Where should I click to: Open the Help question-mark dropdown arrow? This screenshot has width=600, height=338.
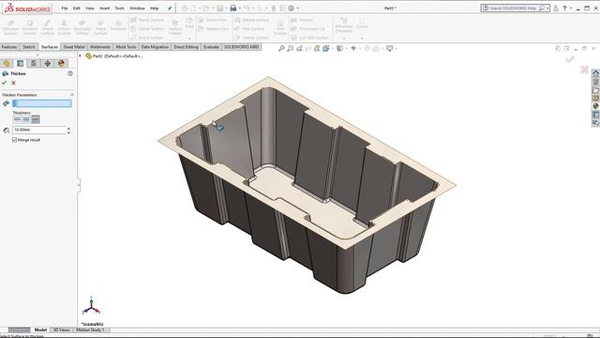(x=571, y=8)
